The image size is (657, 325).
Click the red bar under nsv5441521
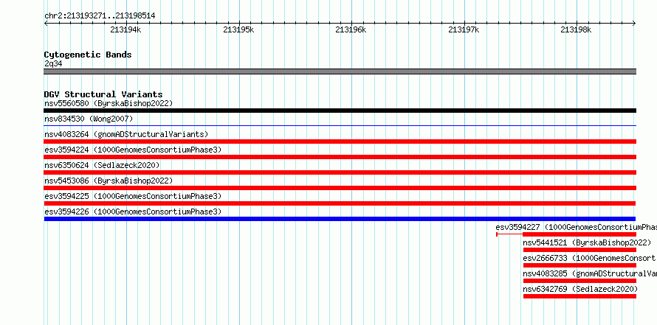tap(579, 250)
